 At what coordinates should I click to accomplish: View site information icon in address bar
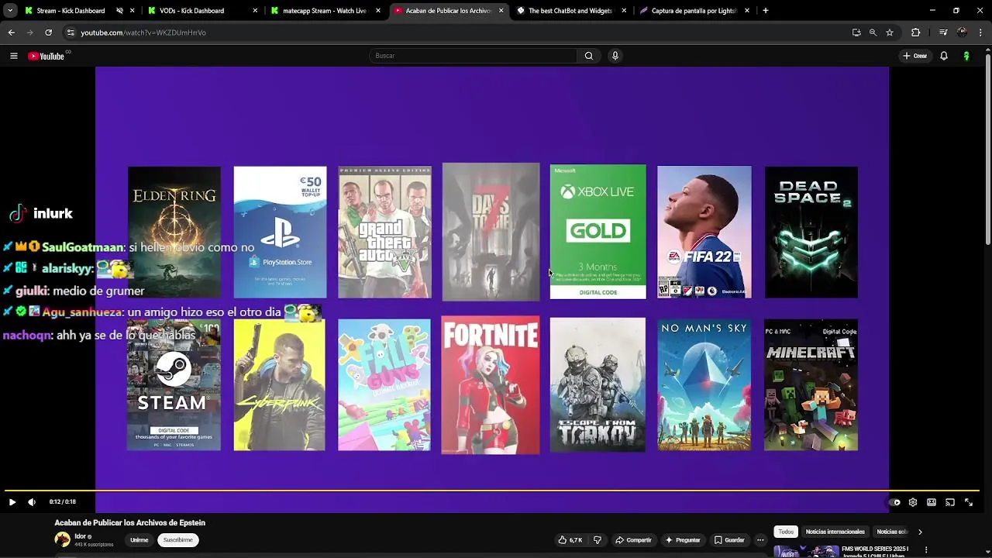(x=71, y=33)
